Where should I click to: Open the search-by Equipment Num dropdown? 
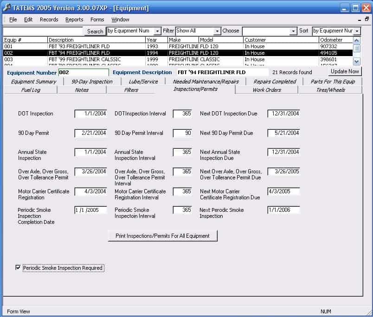click(x=157, y=31)
